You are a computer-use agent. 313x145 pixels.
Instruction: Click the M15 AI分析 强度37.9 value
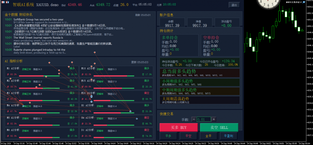pos(112,82)
